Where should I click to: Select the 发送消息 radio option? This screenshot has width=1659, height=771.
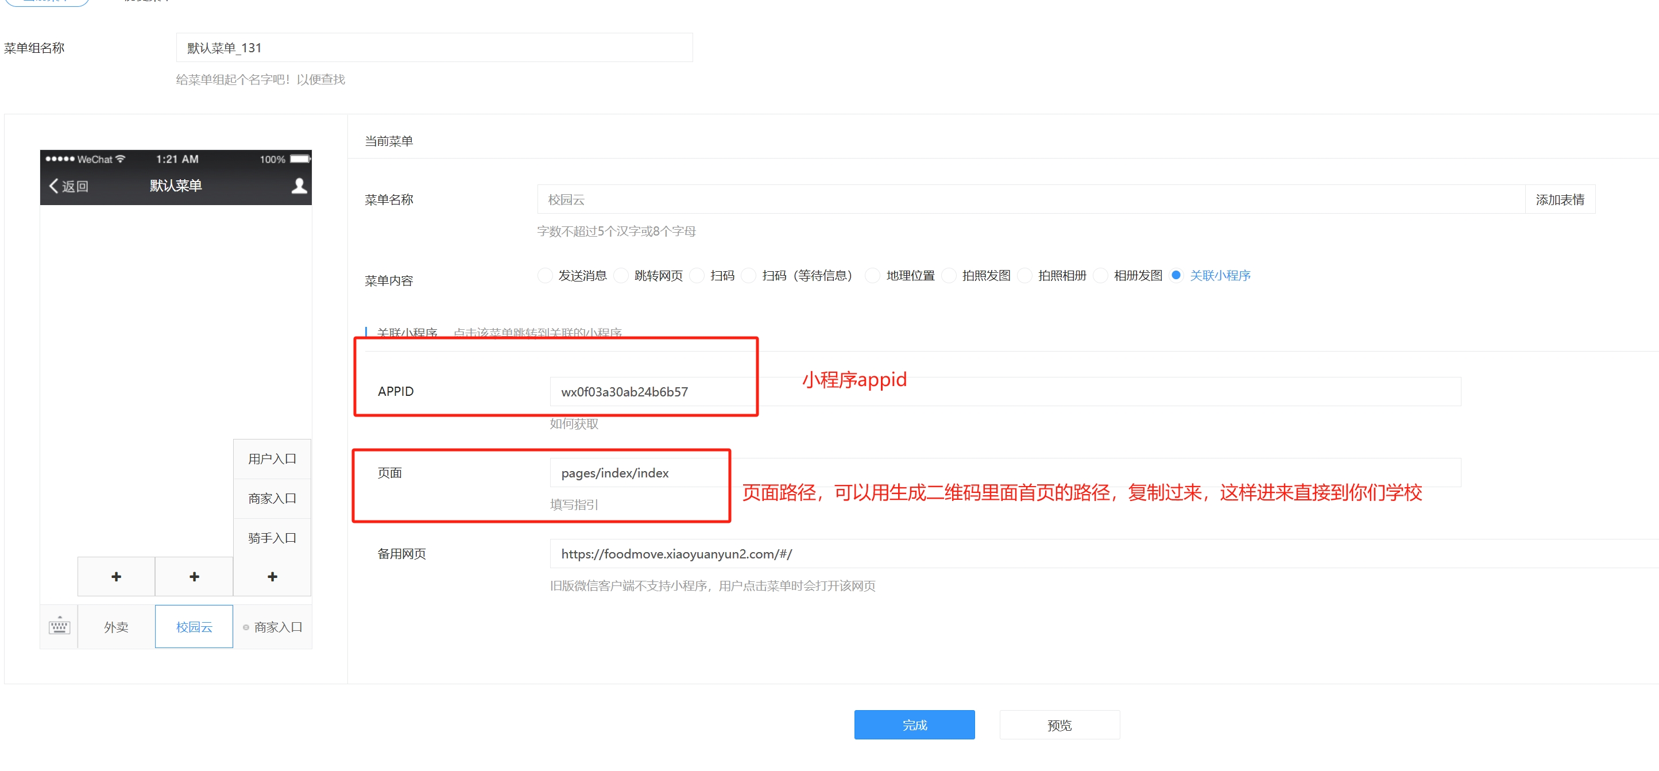click(x=545, y=276)
